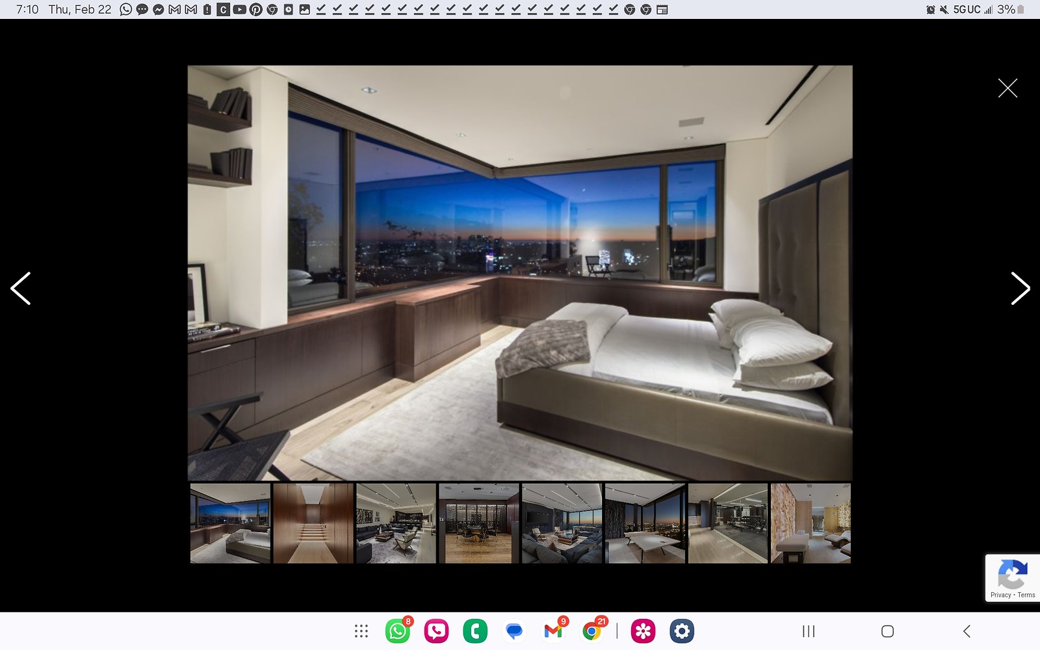Open the reCAPTCHA Terms link

[1026, 595]
